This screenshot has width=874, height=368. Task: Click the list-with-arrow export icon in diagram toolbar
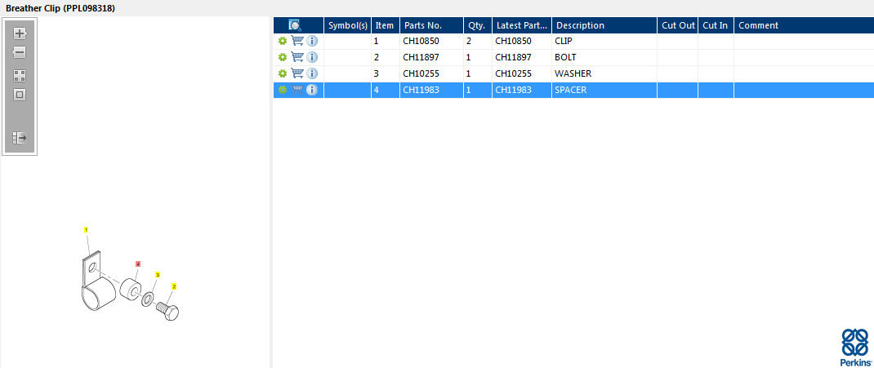(20, 138)
